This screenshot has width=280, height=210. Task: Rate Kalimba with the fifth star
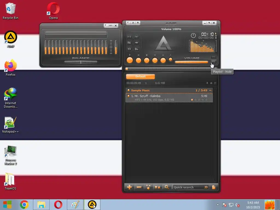coord(206,100)
